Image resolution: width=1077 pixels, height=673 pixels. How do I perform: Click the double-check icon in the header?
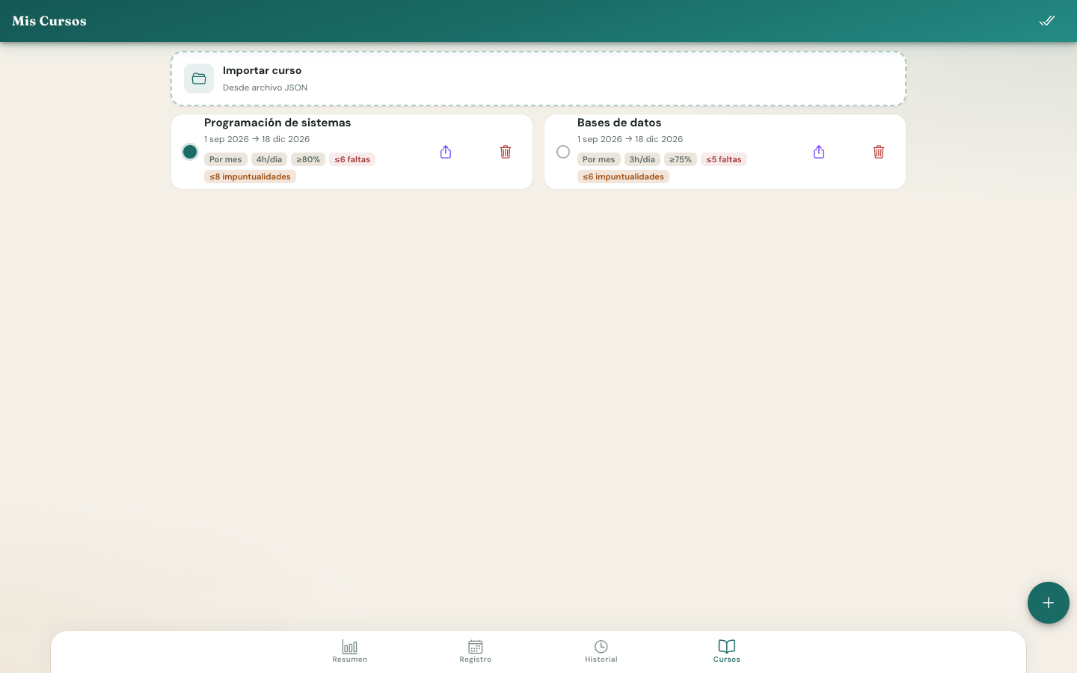(x=1047, y=21)
